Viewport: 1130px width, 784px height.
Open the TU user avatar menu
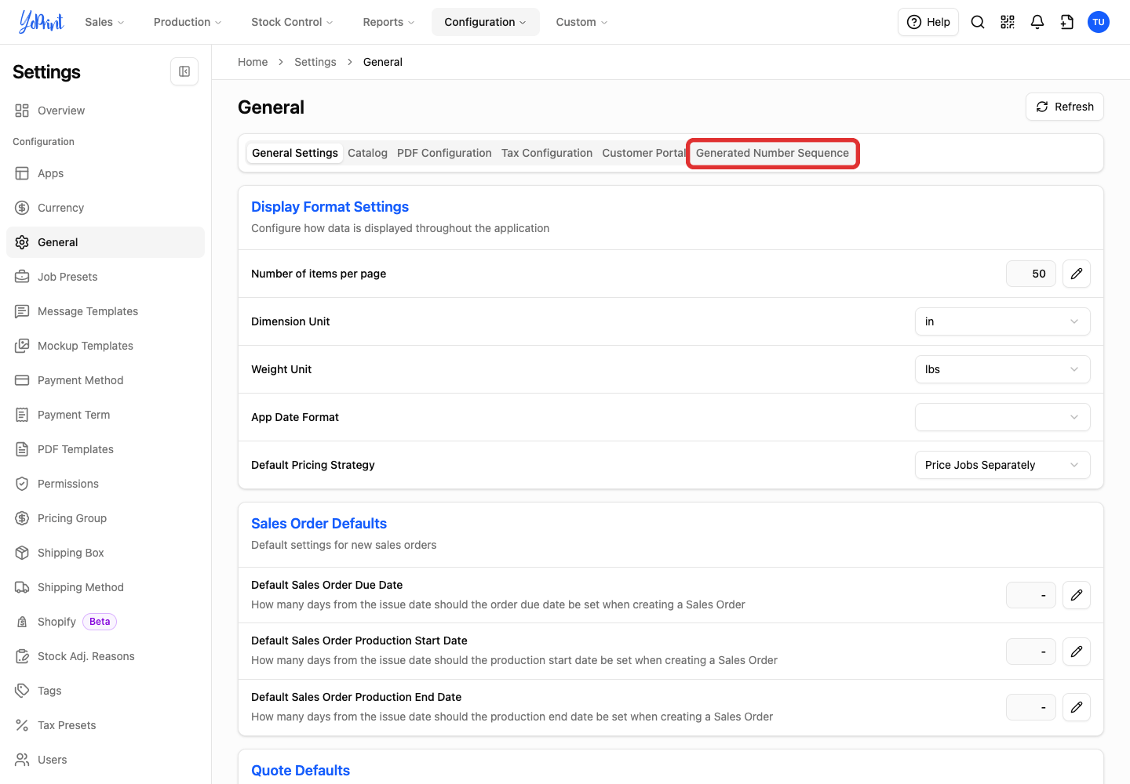1099,22
